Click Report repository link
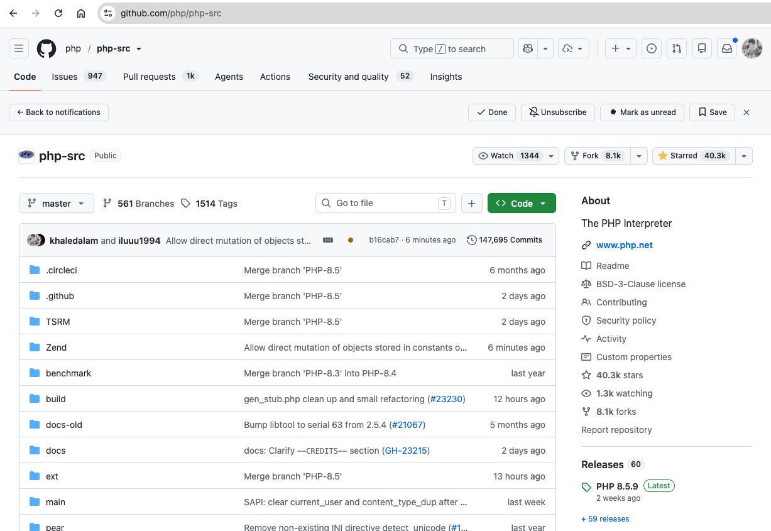This screenshot has height=531, width=771. [616, 430]
